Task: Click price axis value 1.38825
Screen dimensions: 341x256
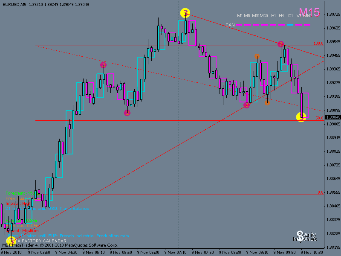Action: (333, 151)
